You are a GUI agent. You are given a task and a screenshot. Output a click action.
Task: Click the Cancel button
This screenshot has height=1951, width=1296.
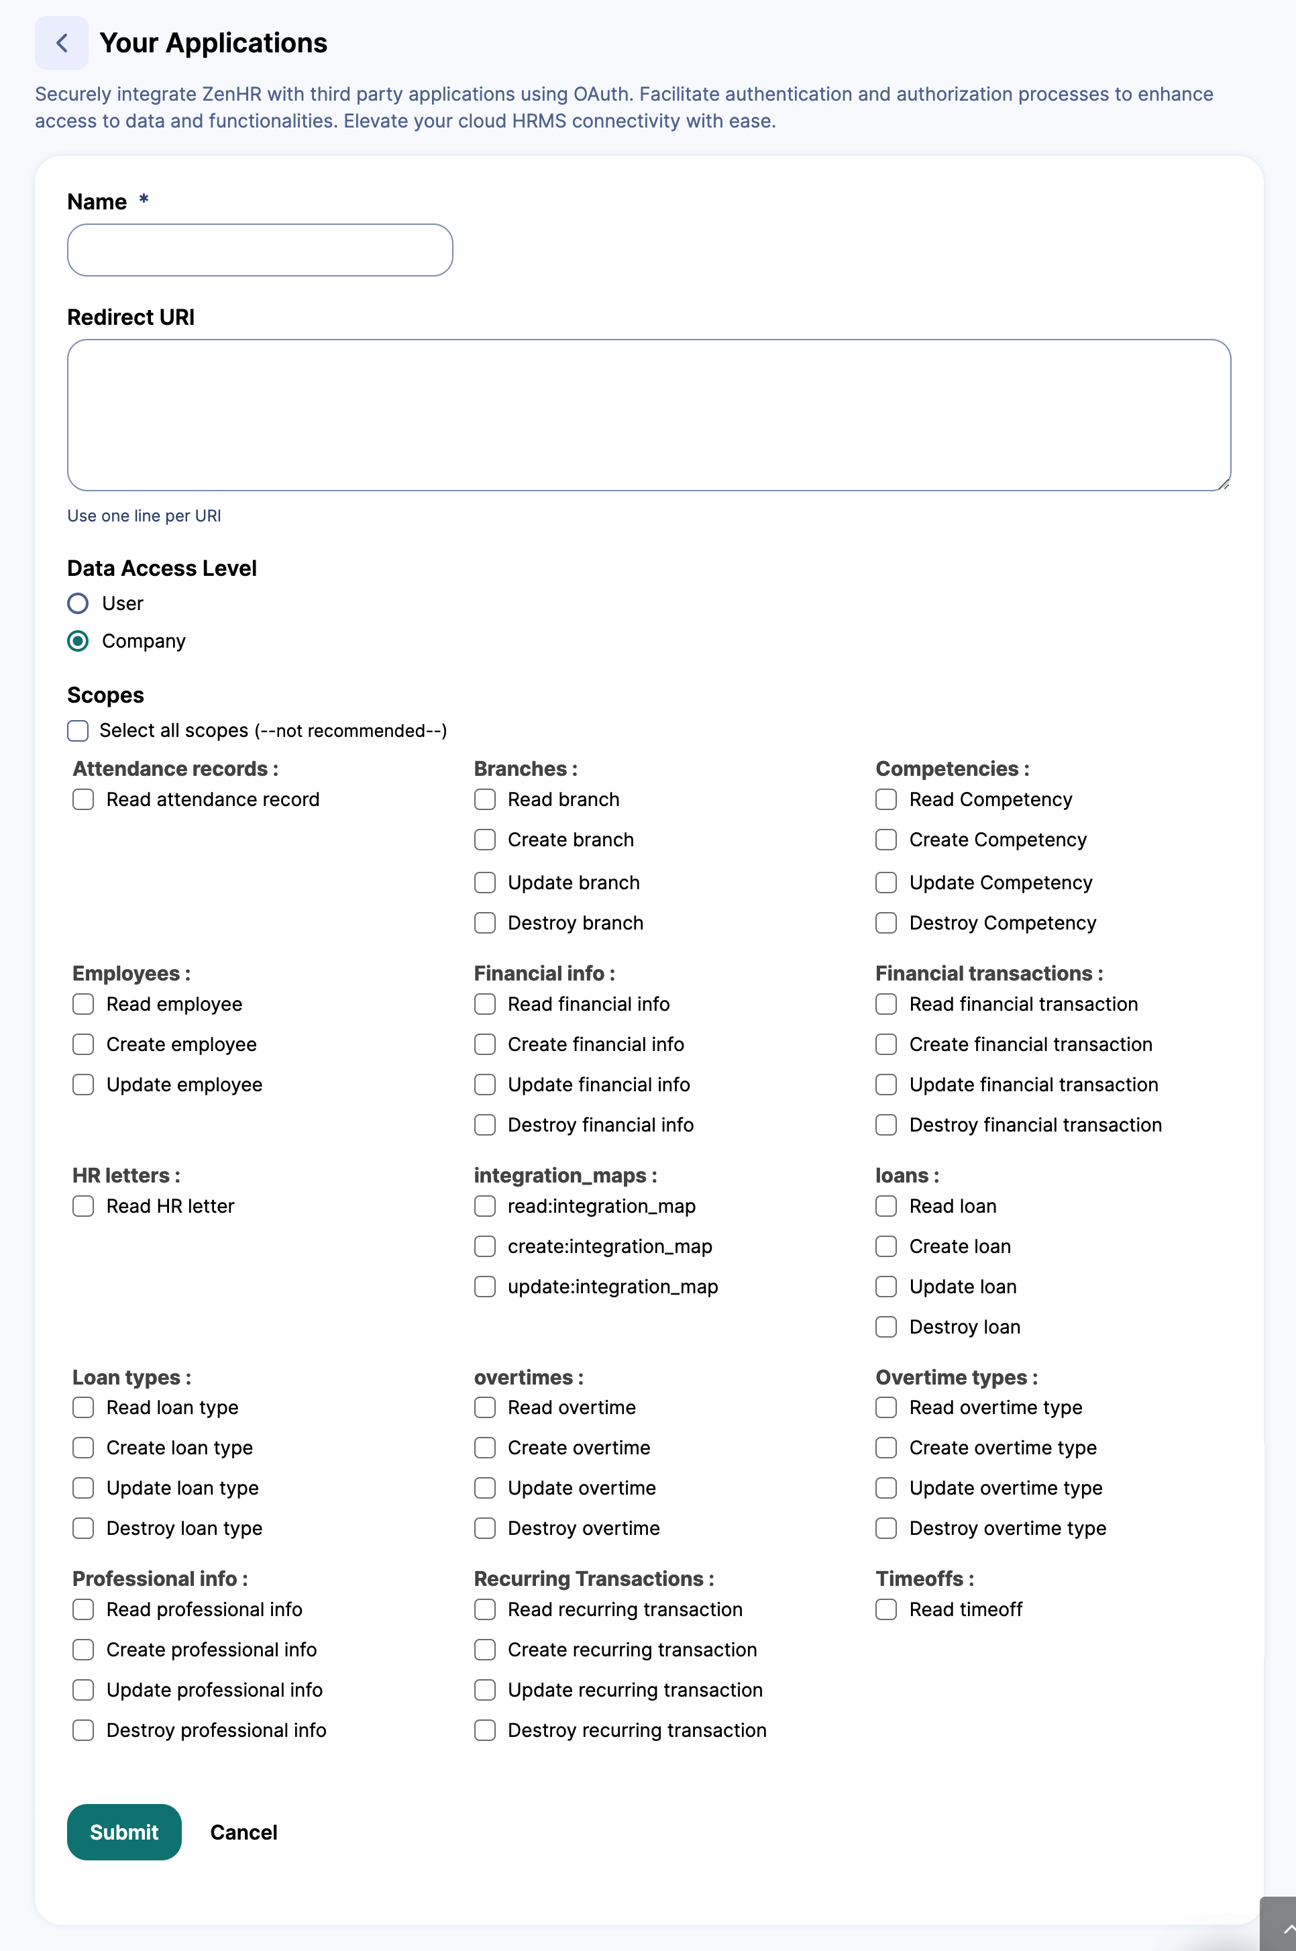(243, 1832)
